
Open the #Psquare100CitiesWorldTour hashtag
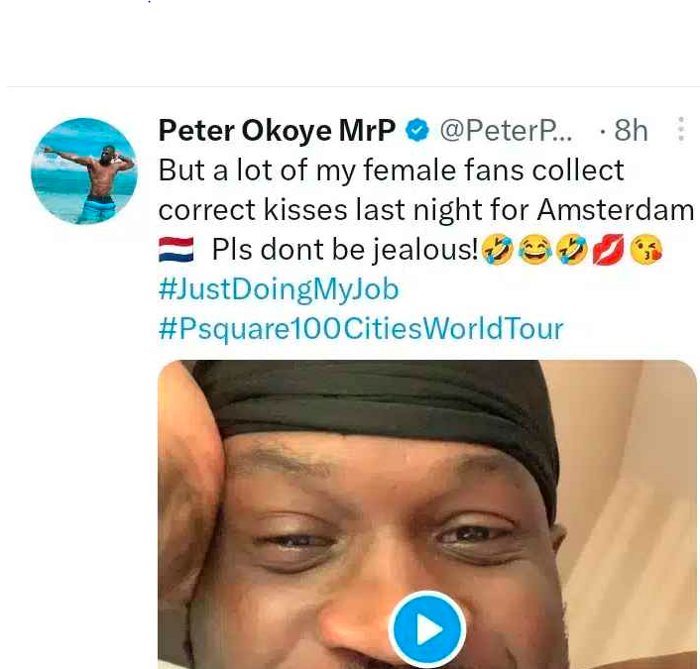(360, 328)
